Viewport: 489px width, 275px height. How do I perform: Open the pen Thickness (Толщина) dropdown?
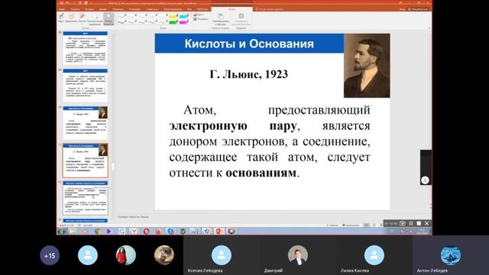201,19
